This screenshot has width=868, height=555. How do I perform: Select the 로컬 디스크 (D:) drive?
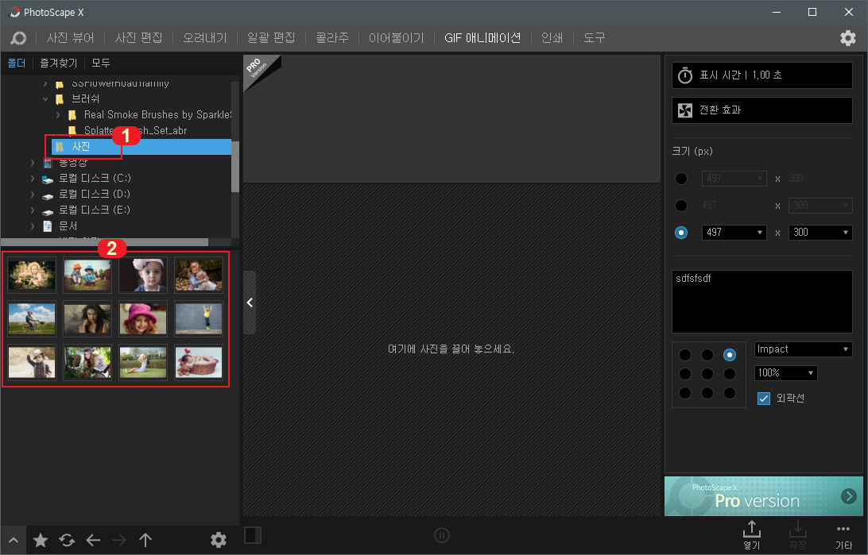coord(95,194)
